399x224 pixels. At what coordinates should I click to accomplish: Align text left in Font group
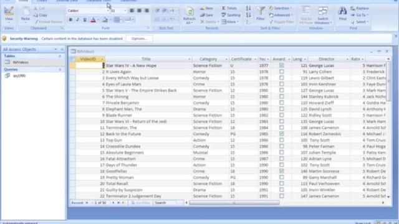[132, 11]
